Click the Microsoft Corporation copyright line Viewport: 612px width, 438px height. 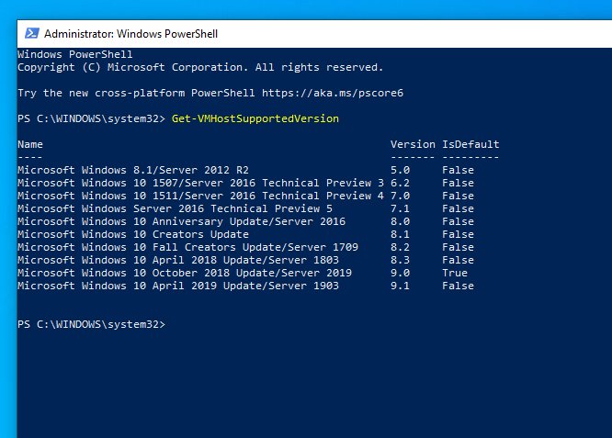[199, 67]
